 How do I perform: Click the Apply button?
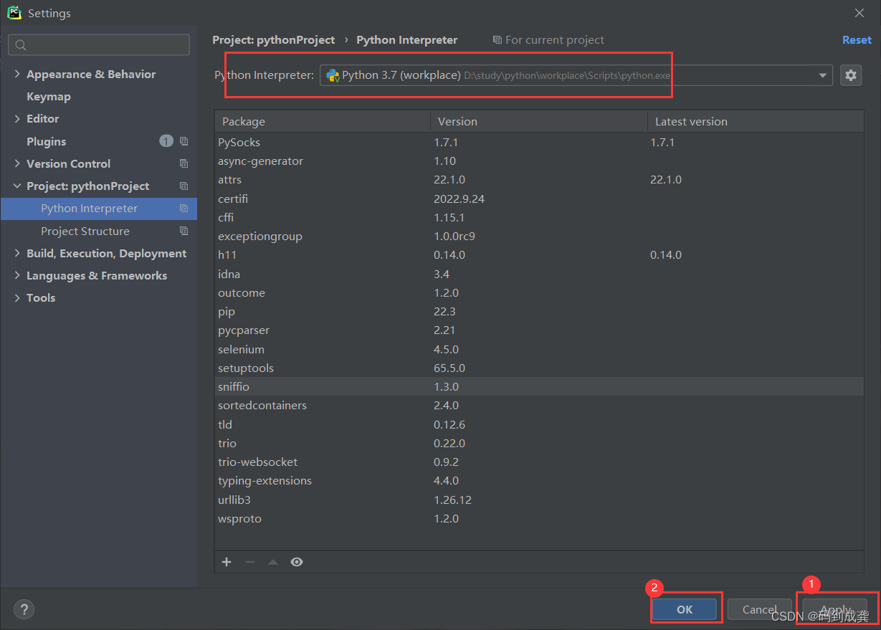point(835,609)
